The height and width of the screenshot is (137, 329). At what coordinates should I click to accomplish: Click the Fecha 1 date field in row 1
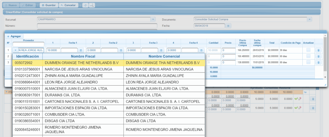coord(69,50)
